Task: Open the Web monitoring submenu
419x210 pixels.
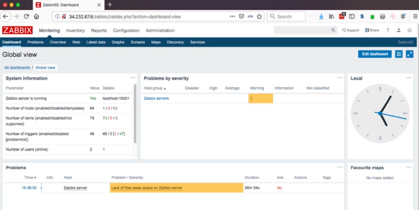Action: pos(76,42)
